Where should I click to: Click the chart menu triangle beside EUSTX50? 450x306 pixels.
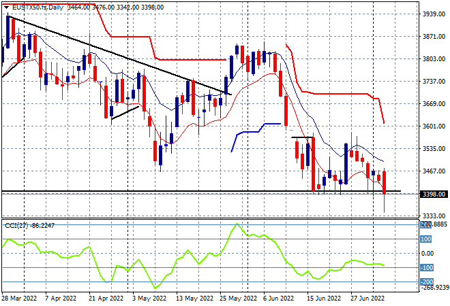click(6, 7)
